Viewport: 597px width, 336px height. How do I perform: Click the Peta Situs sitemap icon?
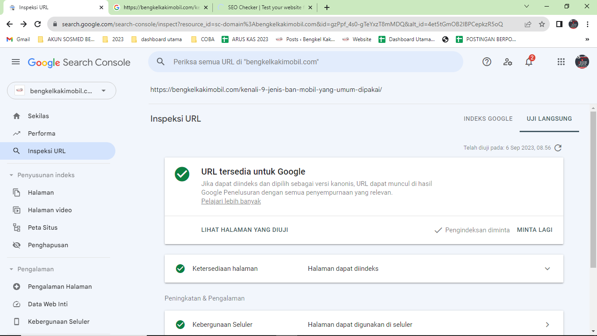(17, 227)
